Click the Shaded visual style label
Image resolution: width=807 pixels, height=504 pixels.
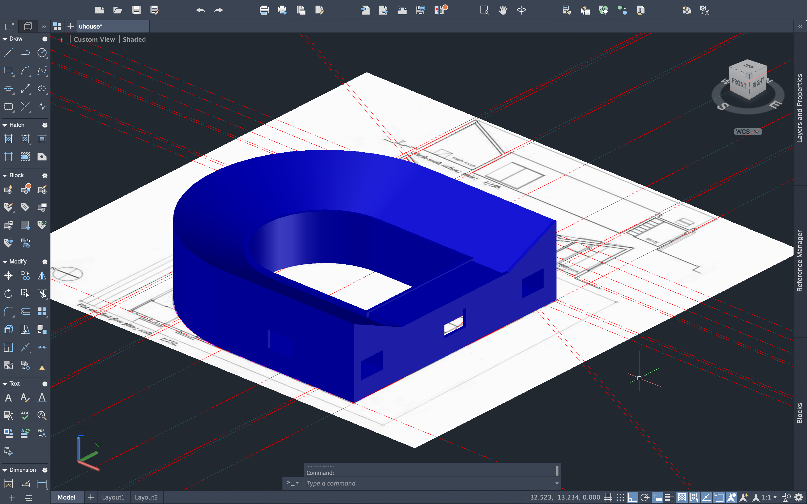134,39
